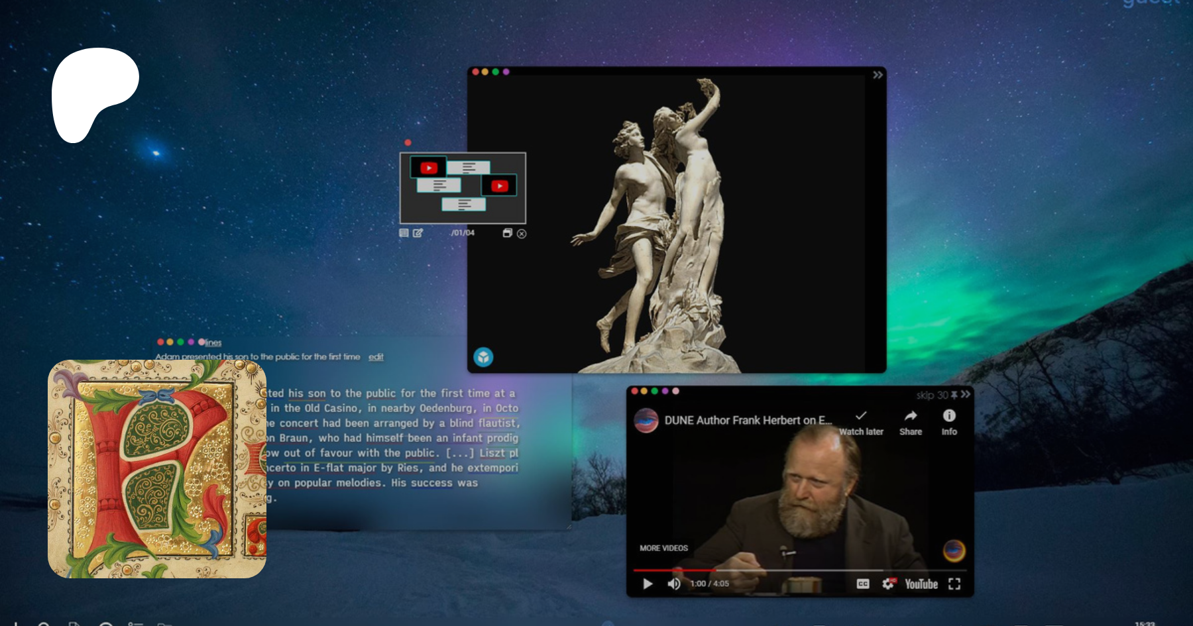Image resolution: width=1193 pixels, height=626 pixels.
Task: Click the Share arrow icon
Action: (910, 416)
